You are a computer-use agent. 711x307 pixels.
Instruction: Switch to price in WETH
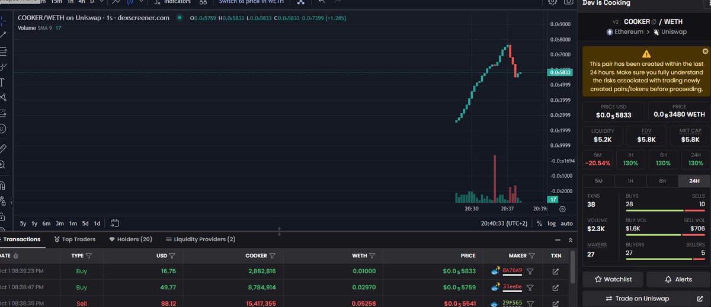coord(252,2)
